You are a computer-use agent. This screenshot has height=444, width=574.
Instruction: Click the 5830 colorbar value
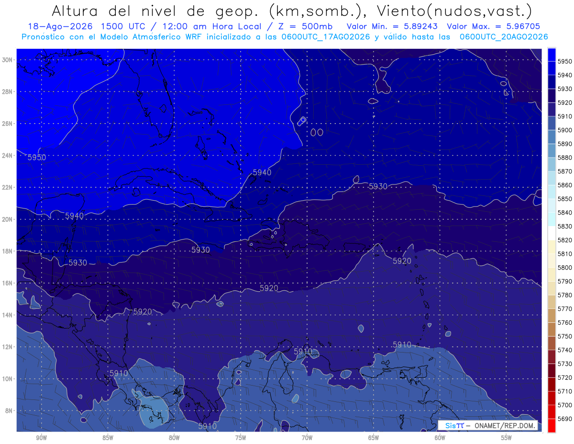pyautogui.click(x=565, y=226)
